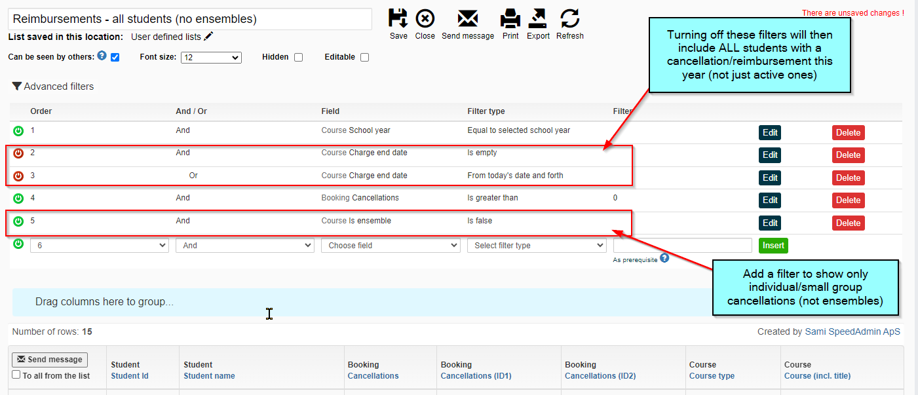
Task: Sort by Cancellations column header
Action: tap(373, 376)
